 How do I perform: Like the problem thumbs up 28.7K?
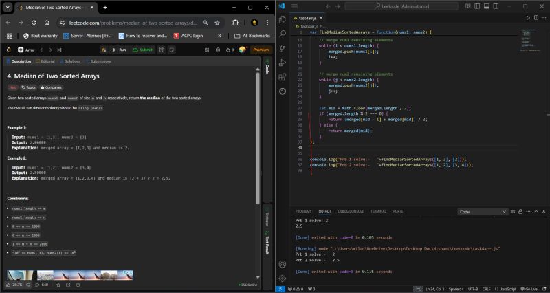14,285
